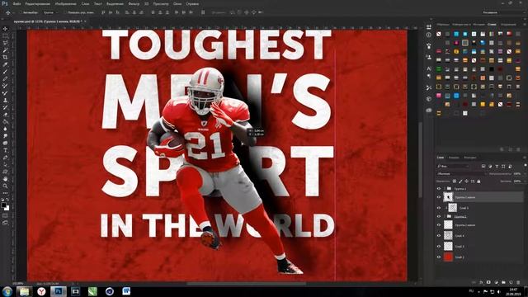Open the layer filter kind dropdown
Viewport: 528px width, 297px height.
coord(453,167)
